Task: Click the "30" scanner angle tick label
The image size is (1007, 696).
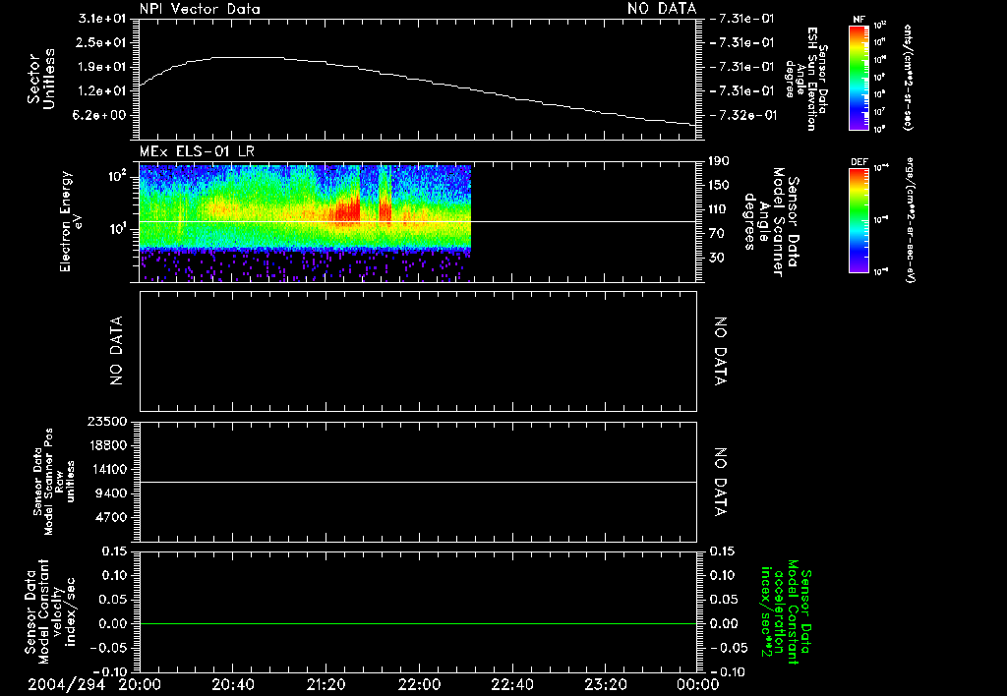Action: [717, 258]
